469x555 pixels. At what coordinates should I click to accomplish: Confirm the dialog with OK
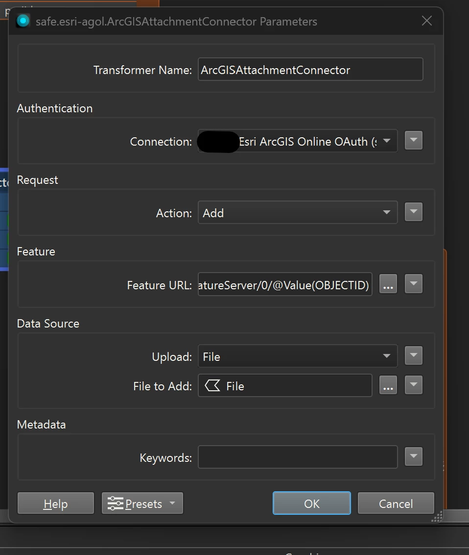[312, 503]
